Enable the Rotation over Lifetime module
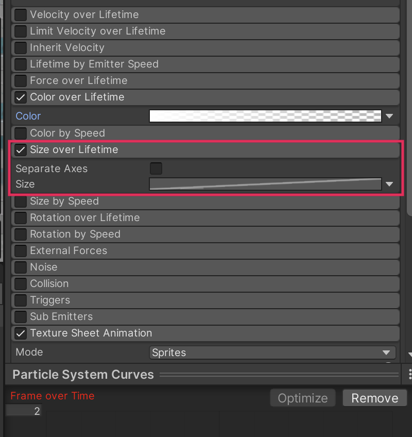This screenshot has height=437, width=412. (21, 217)
